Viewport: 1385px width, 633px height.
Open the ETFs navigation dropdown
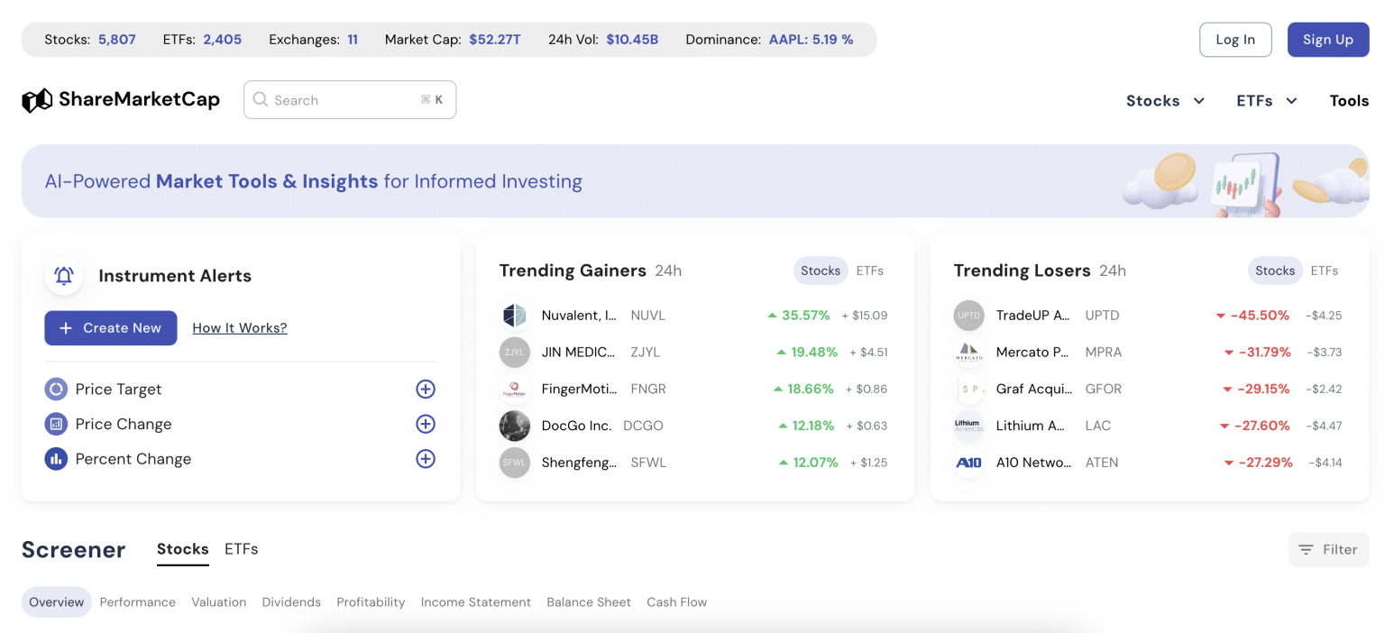1266,101
